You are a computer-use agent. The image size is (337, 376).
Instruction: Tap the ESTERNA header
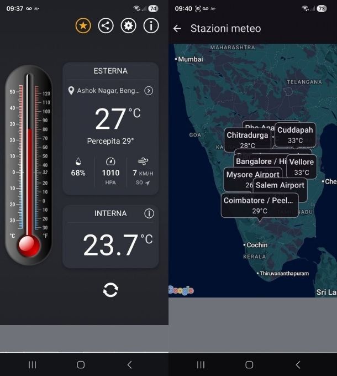[110, 71]
